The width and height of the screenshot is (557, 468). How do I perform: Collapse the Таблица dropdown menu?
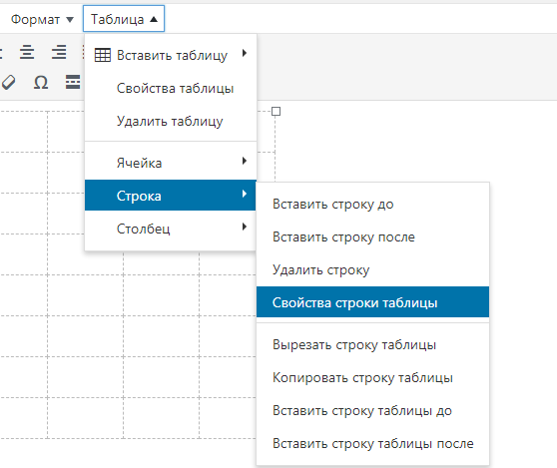click(x=124, y=19)
